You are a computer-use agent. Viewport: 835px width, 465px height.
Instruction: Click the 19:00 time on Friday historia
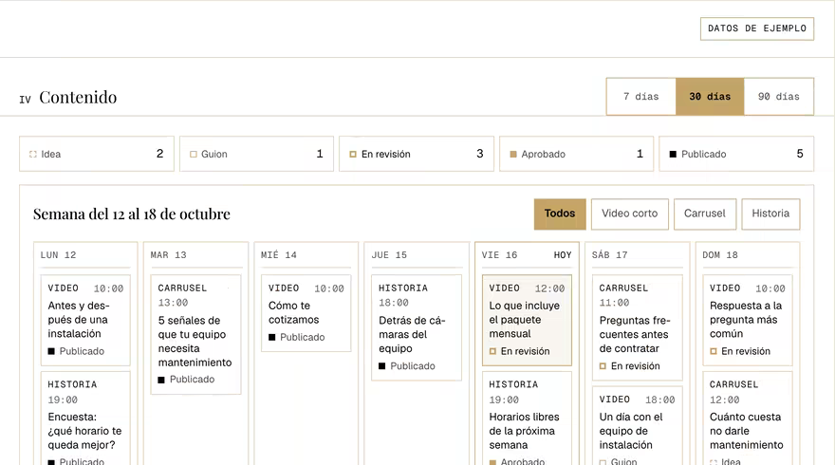(x=504, y=400)
